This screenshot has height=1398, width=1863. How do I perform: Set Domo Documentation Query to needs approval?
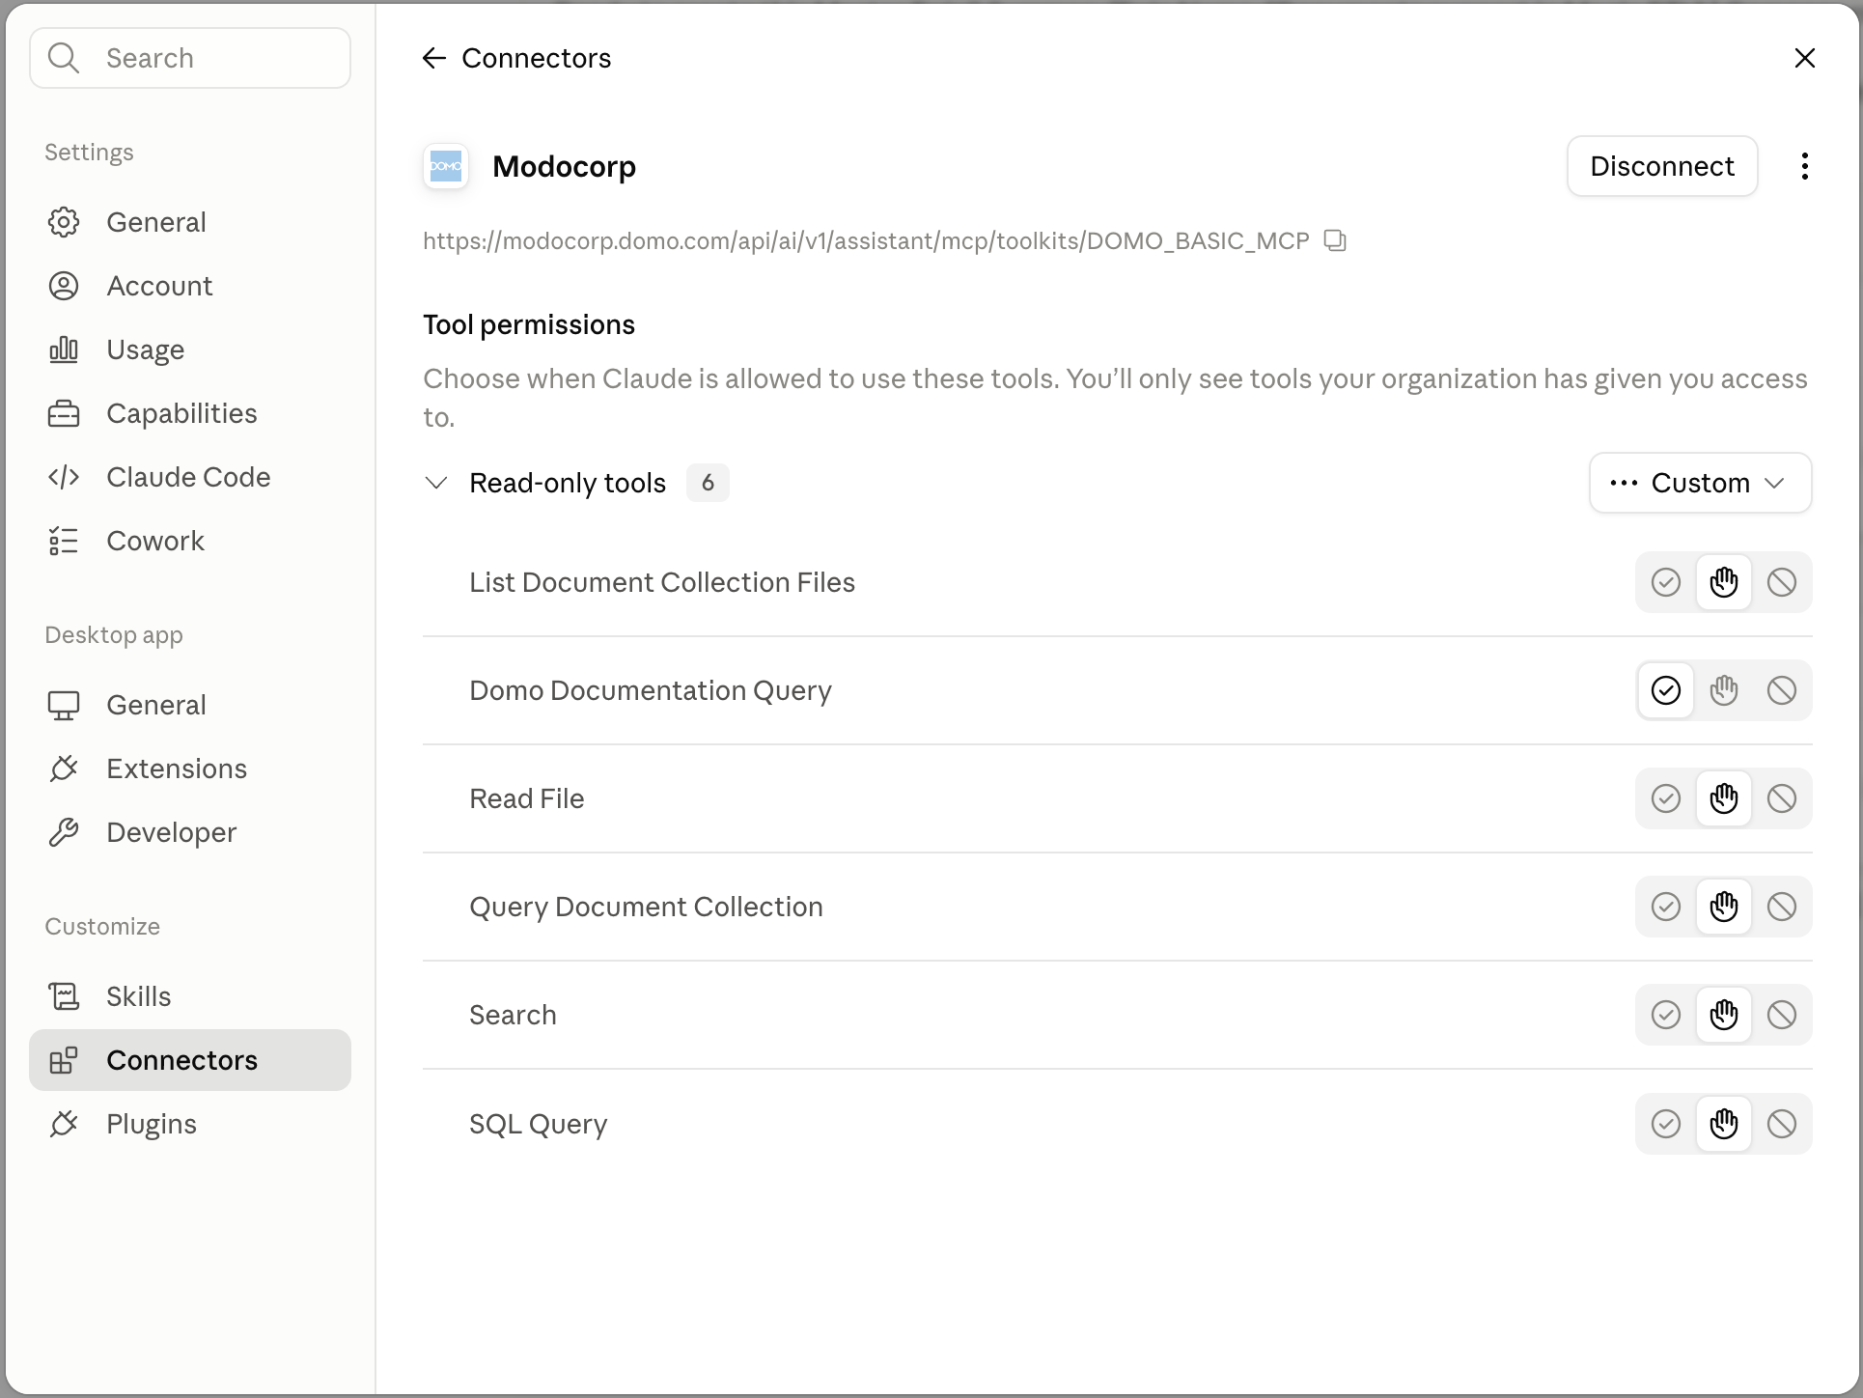point(1724,690)
